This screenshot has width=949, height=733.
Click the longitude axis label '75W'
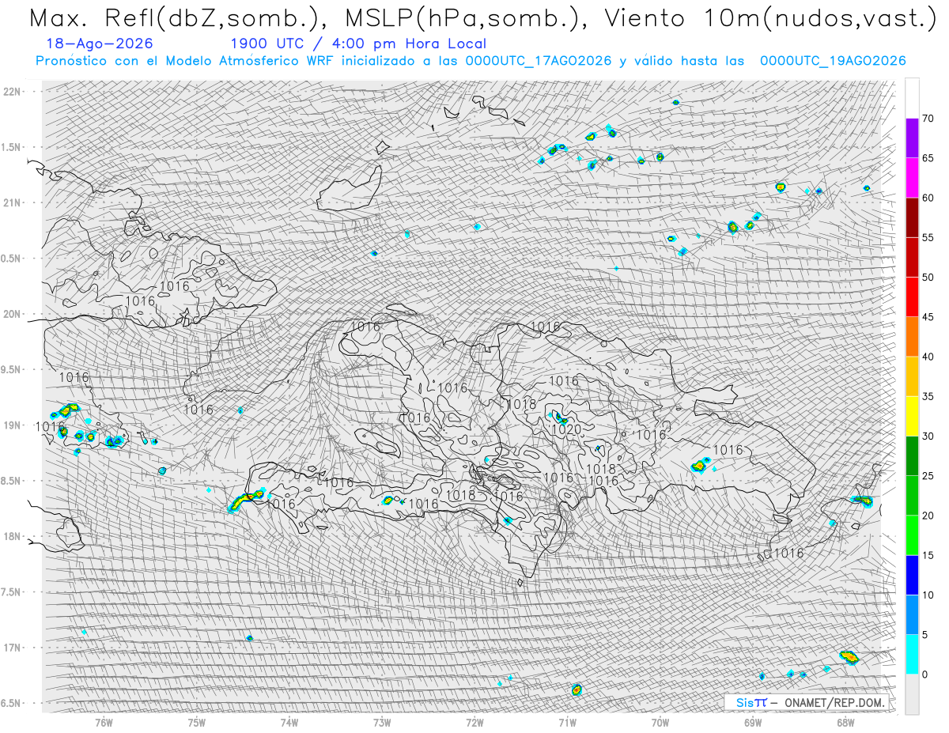coord(197,721)
